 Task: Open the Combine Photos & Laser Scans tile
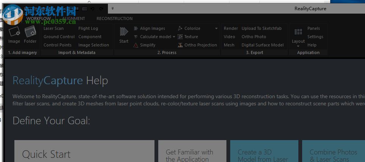334,151
